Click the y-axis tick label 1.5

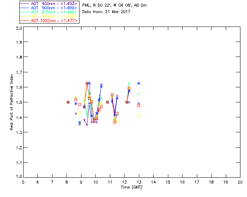[19, 102]
